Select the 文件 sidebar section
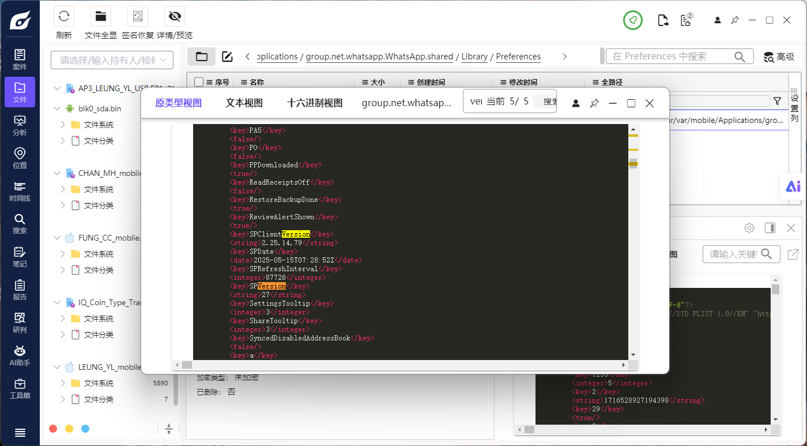 click(20, 92)
